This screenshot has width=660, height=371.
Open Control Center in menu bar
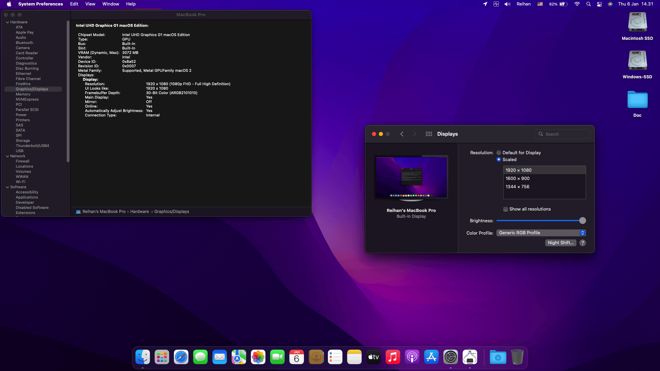point(599,4)
